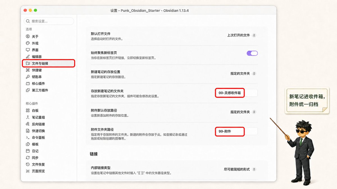Open the 同步 plugin settings
Screen dimensions: 337x189
pos(49,158)
